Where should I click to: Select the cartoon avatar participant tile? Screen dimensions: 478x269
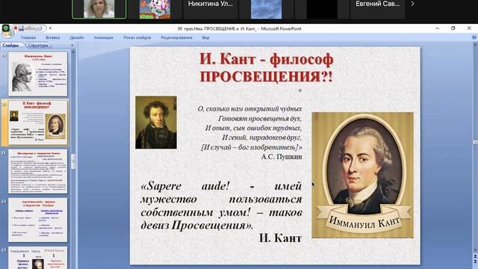click(155, 9)
